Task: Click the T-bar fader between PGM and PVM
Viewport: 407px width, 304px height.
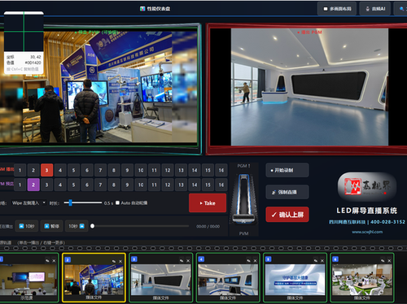Action: click(x=243, y=199)
